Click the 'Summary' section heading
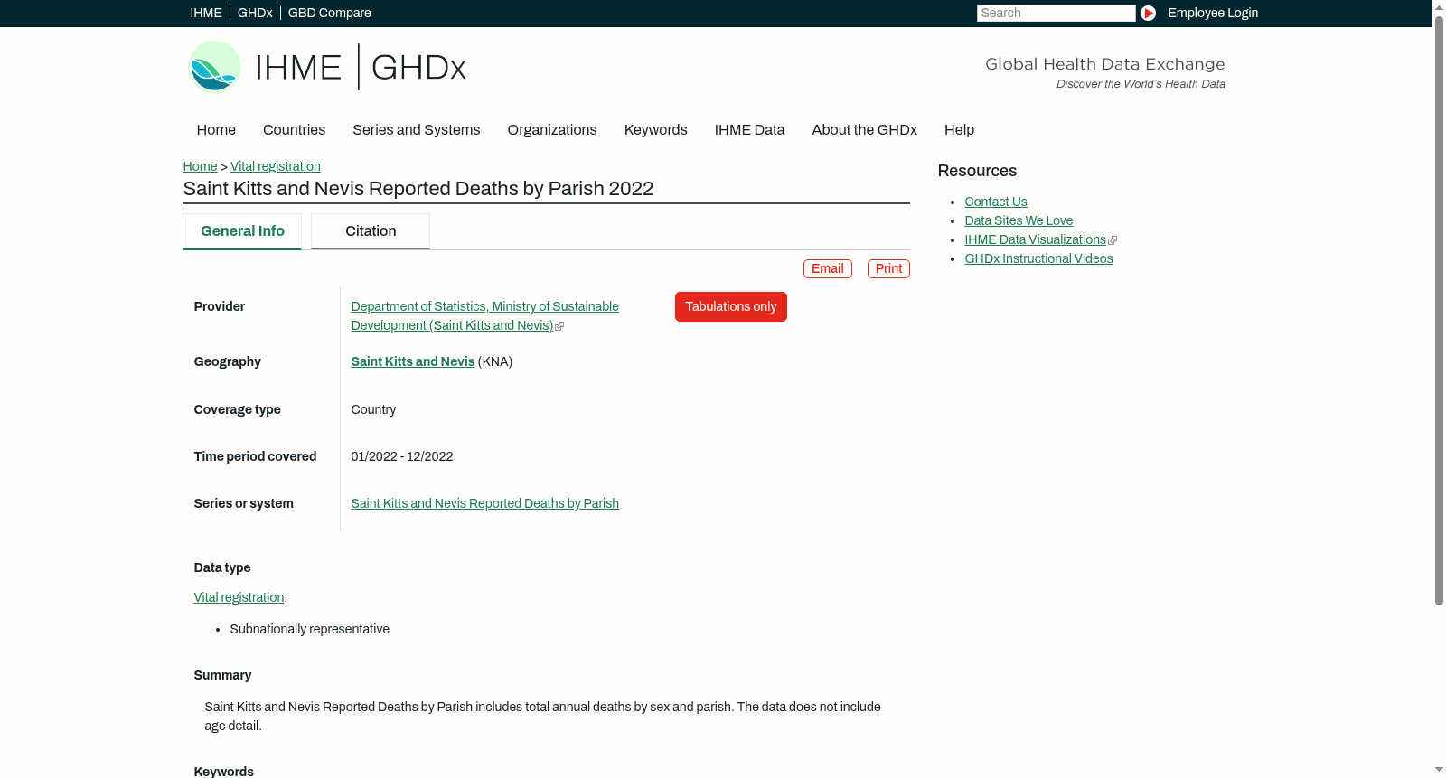 (x=222, y=675)
